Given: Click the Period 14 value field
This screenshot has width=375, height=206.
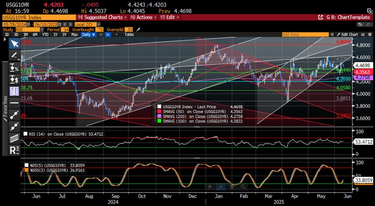Looking at the screenshot, I should 65,29.
